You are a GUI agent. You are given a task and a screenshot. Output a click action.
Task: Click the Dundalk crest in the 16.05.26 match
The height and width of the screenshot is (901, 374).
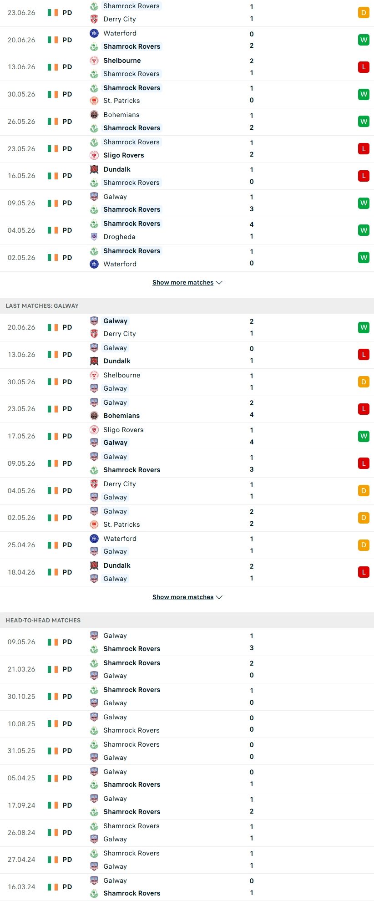pos(94,169)
